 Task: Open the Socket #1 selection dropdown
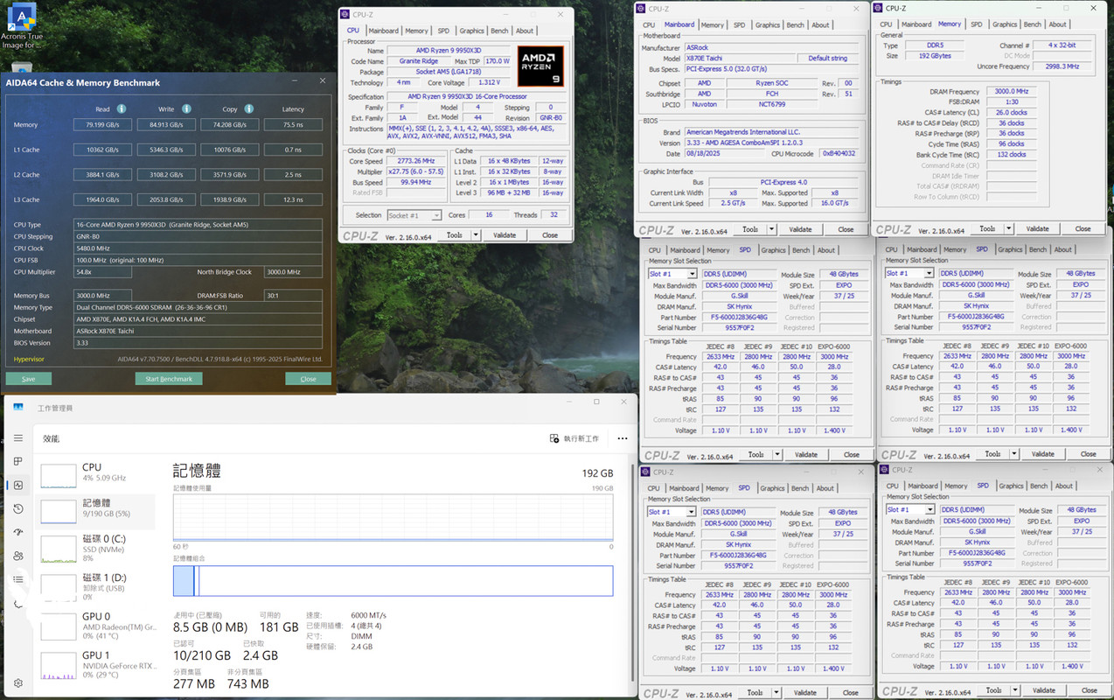(414, 215)
